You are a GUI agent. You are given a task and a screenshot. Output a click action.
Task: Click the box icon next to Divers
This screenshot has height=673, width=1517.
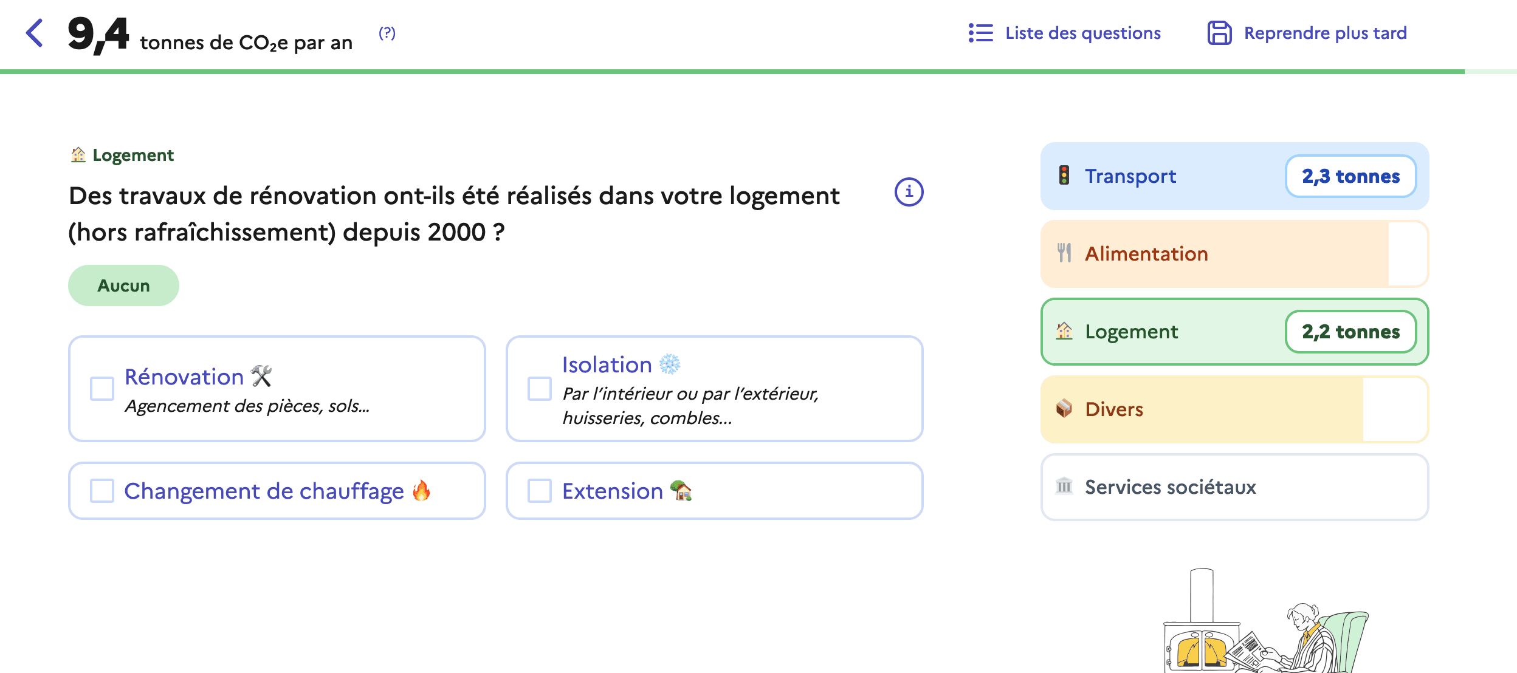[1064, 409]
